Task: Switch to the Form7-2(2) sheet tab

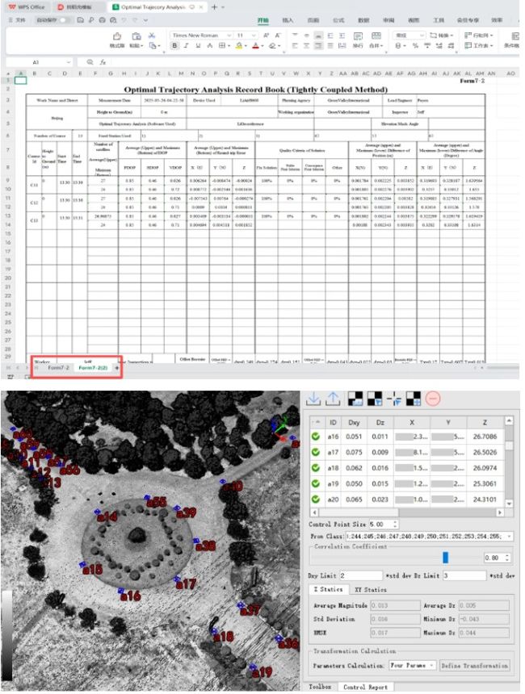Action: tap(93, 368)
